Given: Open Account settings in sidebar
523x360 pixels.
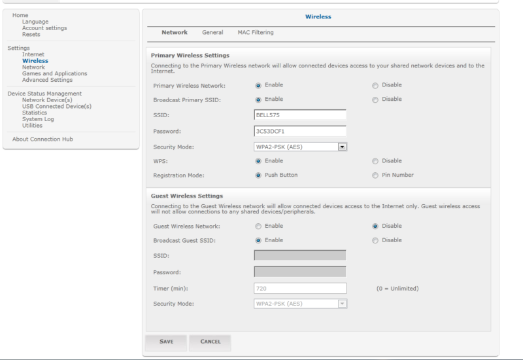Looking at the screenshot, I should pyautogui.click(x=44, y=28).
